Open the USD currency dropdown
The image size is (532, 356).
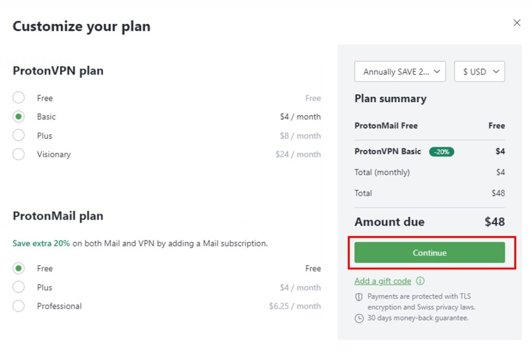coord(480,72)
